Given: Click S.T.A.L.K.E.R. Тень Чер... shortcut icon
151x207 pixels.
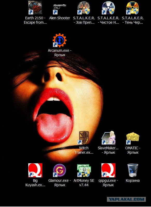Looking at the screenshot, I should pyautogui.click(x=133, y=8).
